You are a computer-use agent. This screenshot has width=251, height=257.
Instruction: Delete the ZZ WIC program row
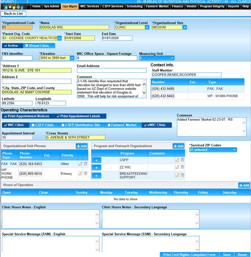[x=182, y=167]
